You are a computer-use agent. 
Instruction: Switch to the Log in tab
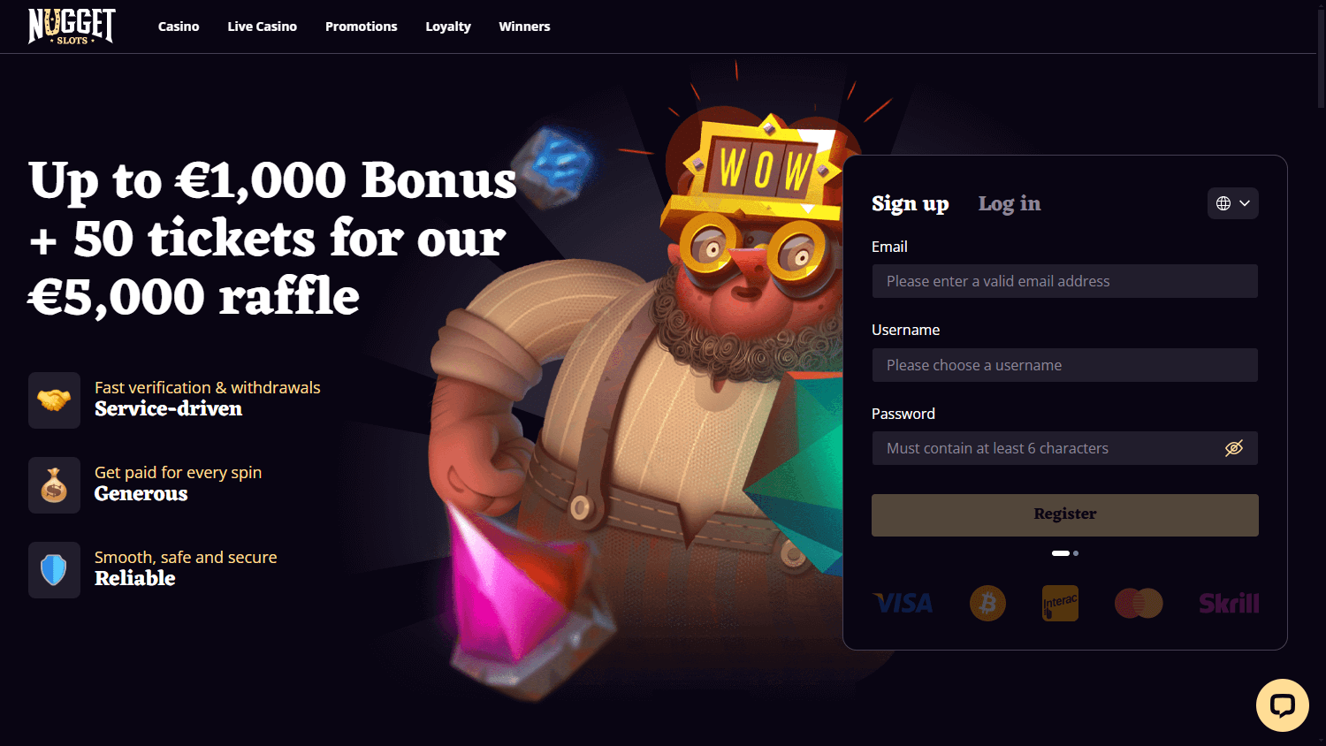pyautogui.click(x=1010, y=204)
